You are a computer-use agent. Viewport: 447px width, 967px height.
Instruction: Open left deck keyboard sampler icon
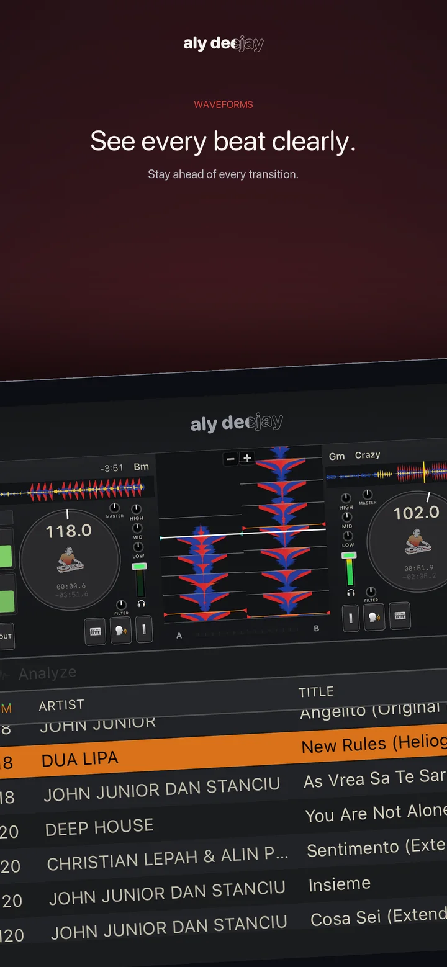tap(95, 632)
